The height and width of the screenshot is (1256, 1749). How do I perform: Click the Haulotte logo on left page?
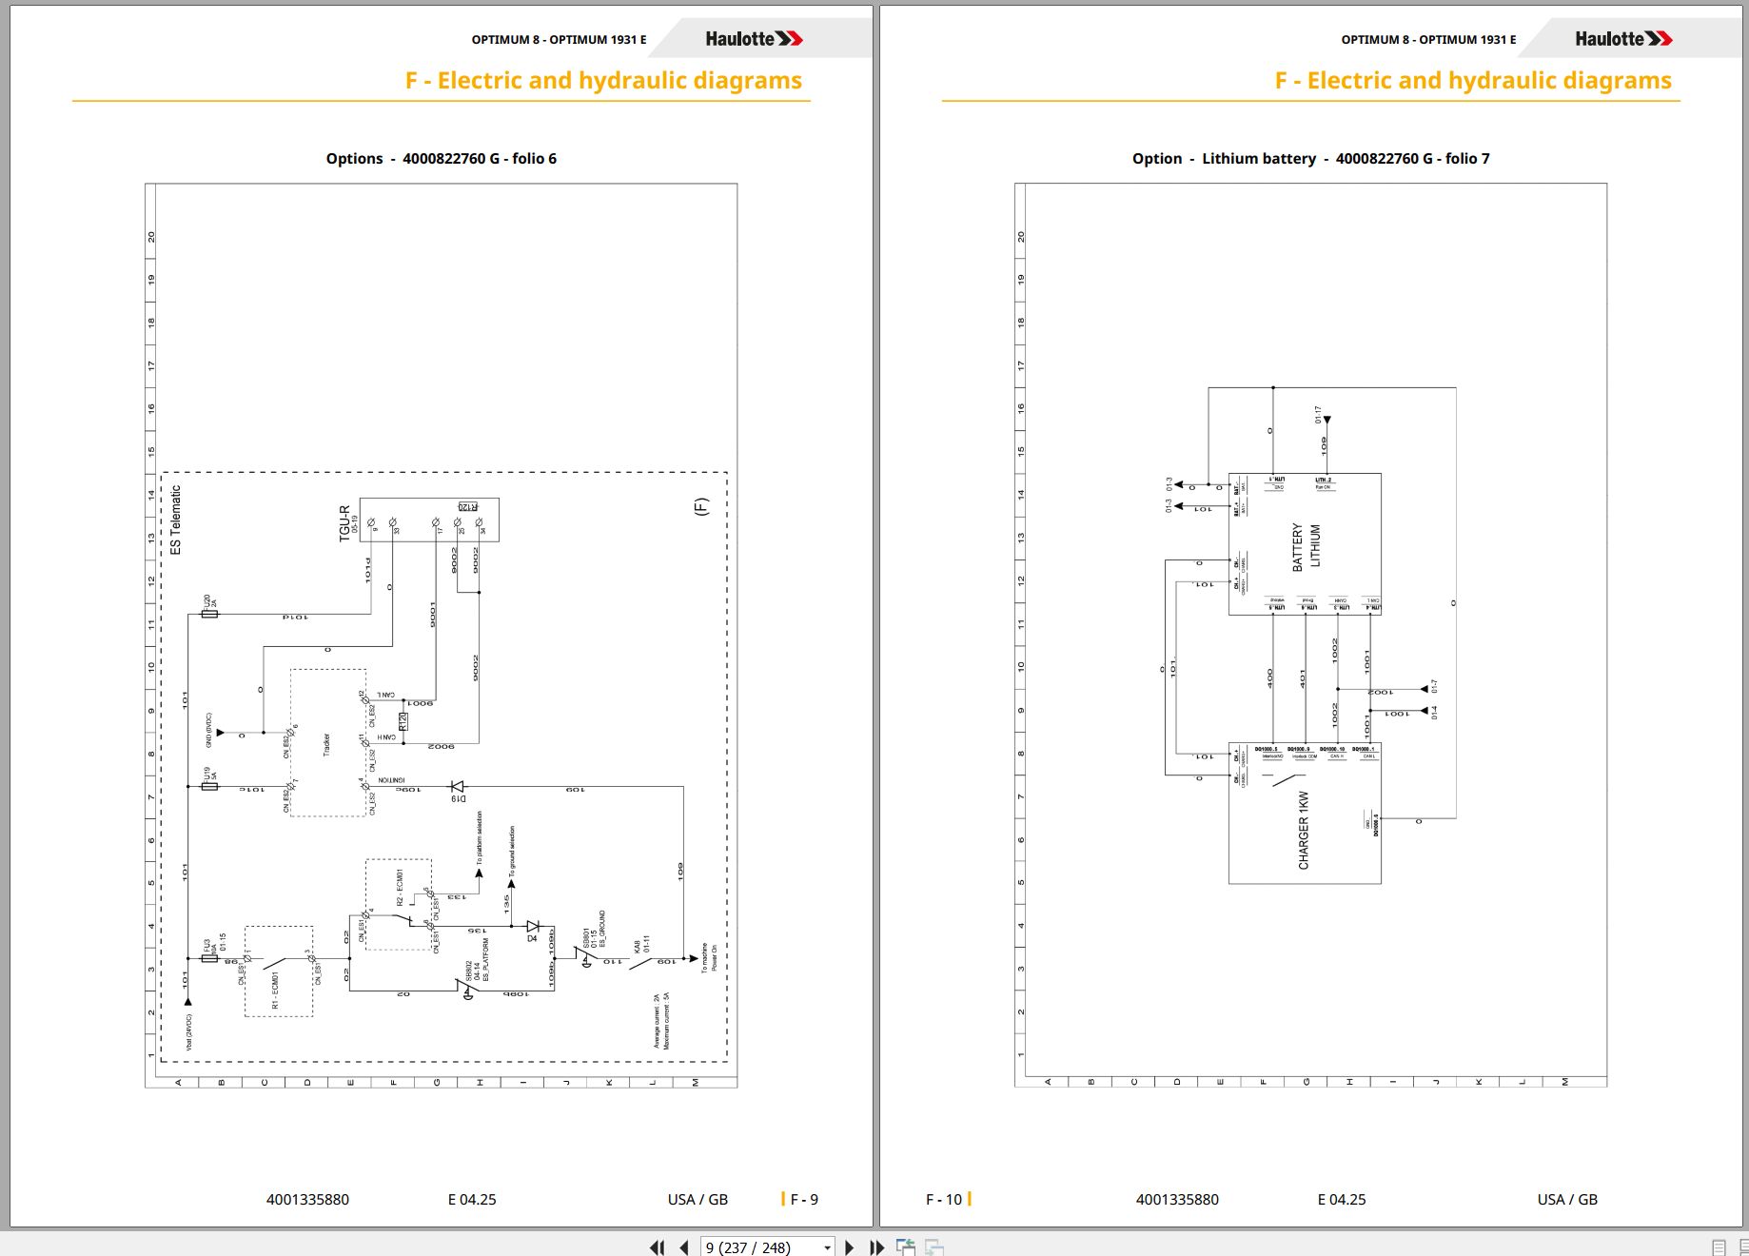pyautogui.click(x=754, y=39)
